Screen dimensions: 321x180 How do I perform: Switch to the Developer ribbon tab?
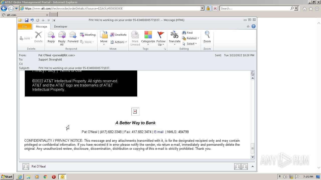click(x=61, y=26)
